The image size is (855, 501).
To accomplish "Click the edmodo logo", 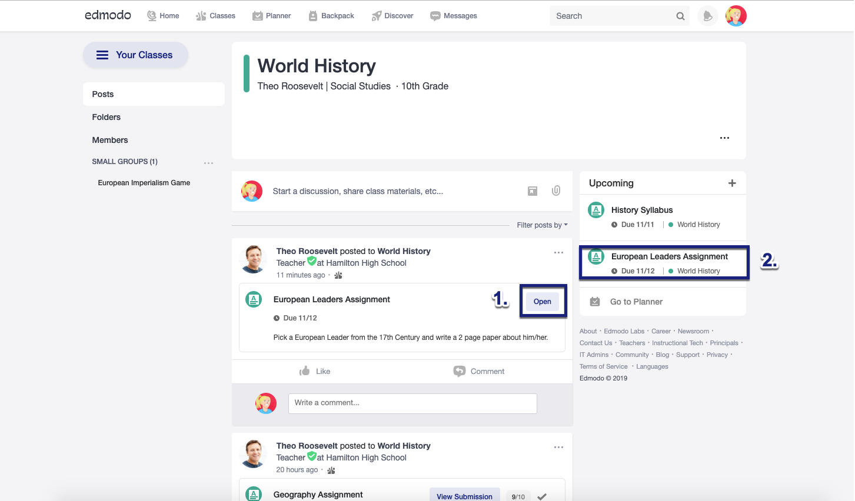I will (x=108, y=15).
